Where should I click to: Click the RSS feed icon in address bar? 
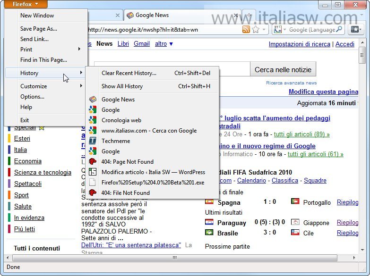click(x=246, y=29)
